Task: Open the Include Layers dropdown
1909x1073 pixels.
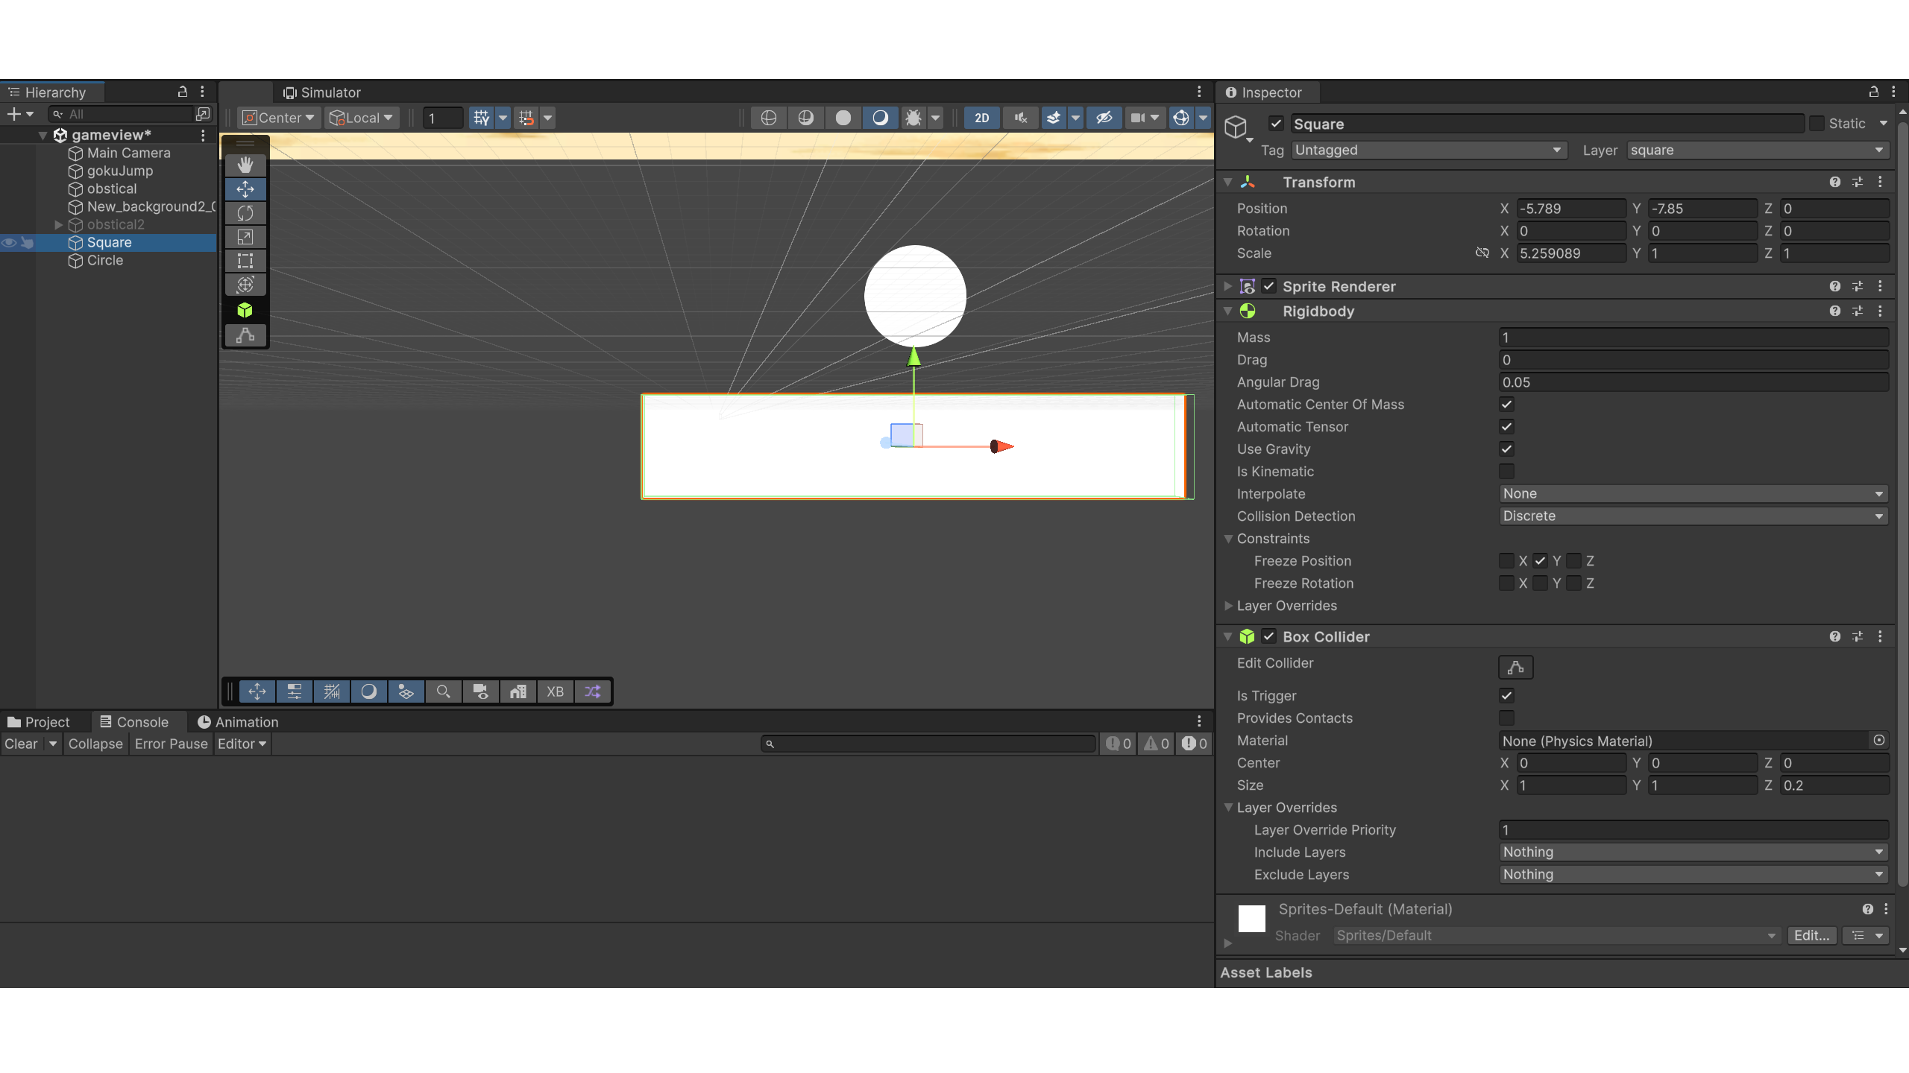Action: coord(1693,852)
